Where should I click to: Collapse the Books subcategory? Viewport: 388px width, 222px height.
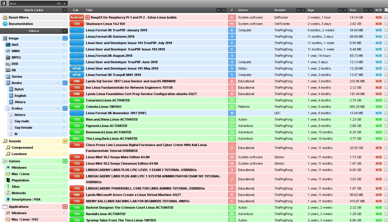click(x=65, y=83)
